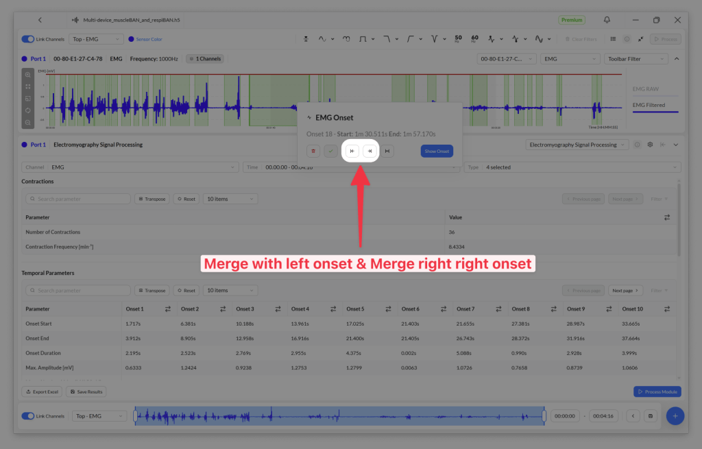Click swap icon beside Onset 1 header
The height and width of the screenshot is (449, 702).
(x=167, y=309)
